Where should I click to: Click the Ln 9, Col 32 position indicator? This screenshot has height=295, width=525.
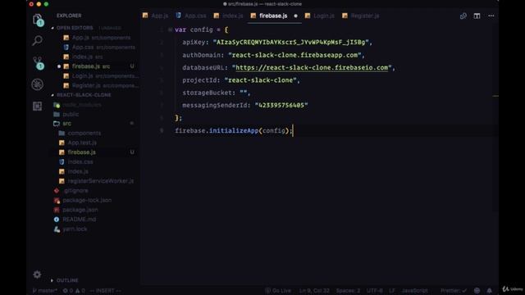(x=314, y=291)
